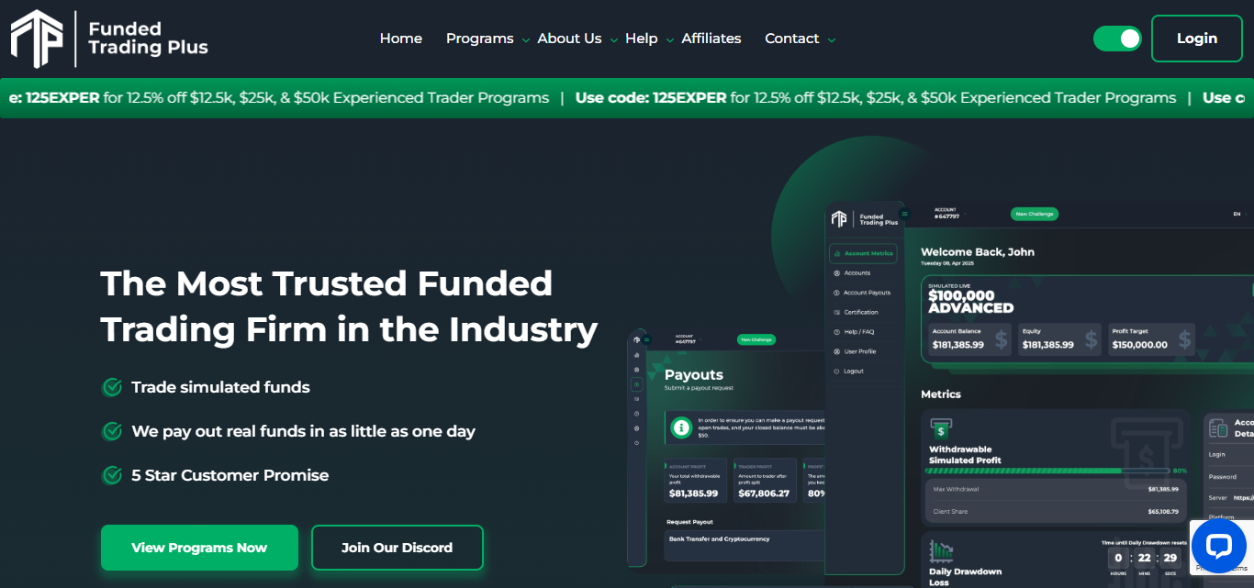The image size is (1254, 588).
Task: Click checkmark icon beside 5 Star Customer Promise
Action: [112, 475]
